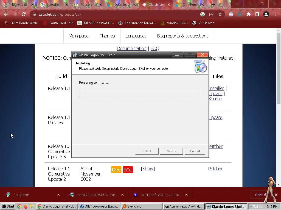The height and width of the screenshot is (210, 281).
Task: Launch Chrome from quick launch
Action: pos(19,207)
